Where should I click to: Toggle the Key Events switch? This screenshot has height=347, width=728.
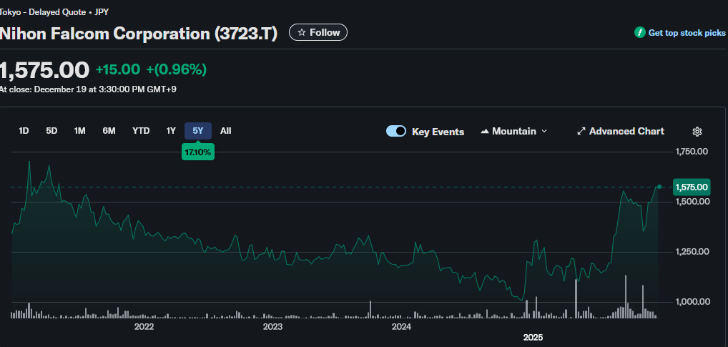click(x=396, y=132)
